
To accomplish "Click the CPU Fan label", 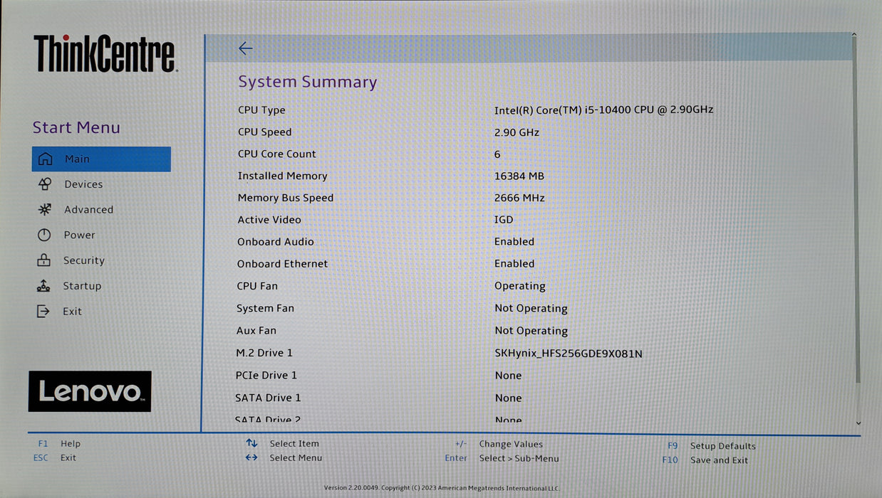I will 257,286.
